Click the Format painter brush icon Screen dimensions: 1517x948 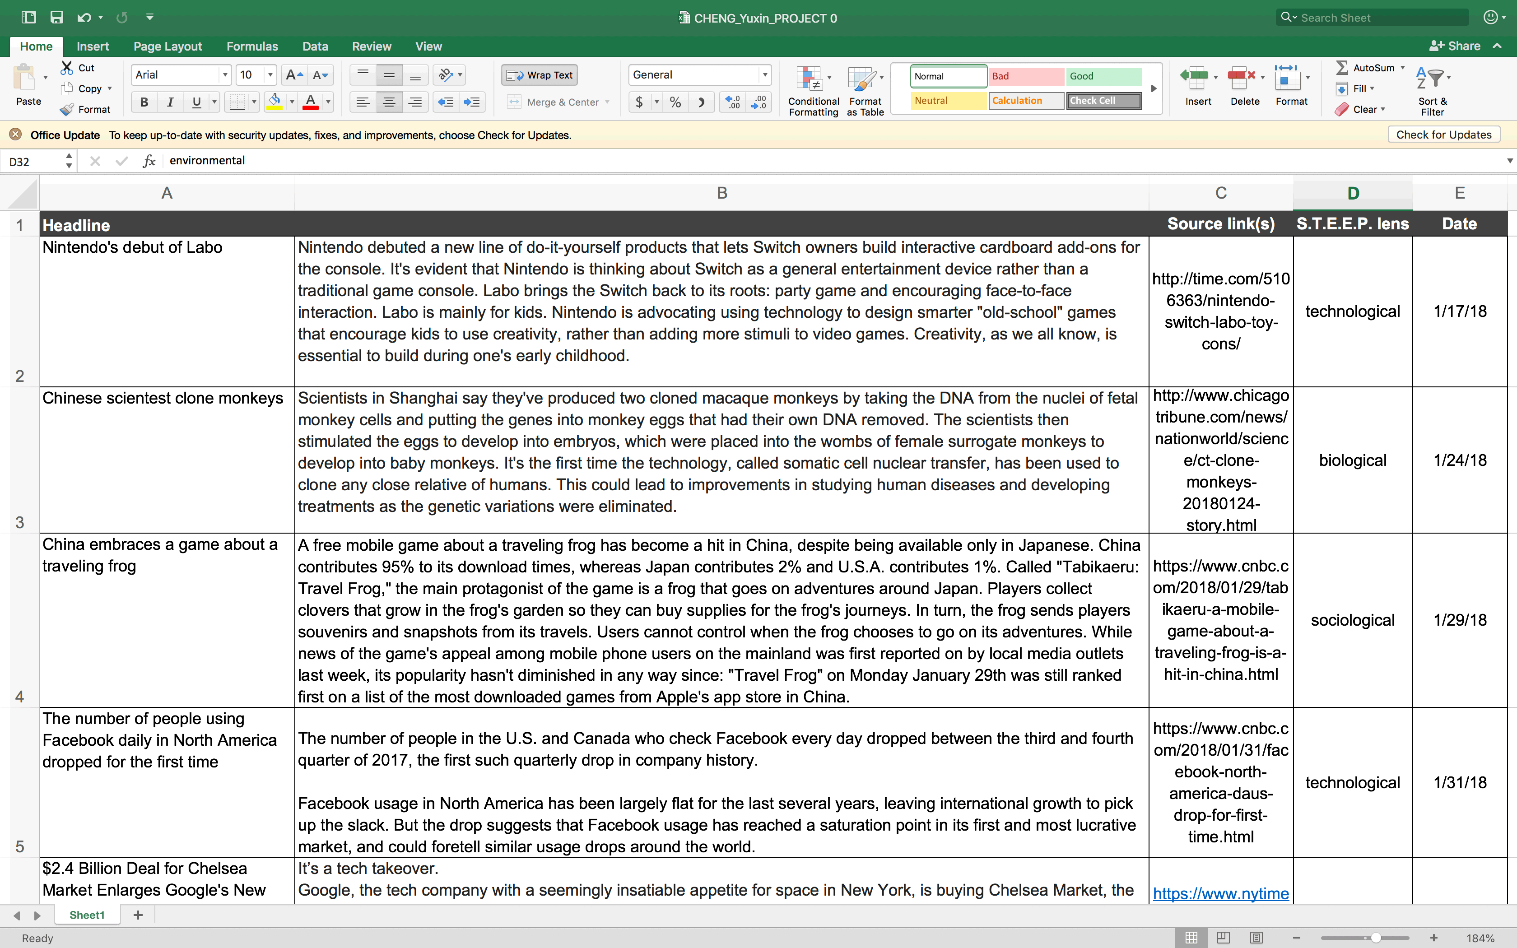coord(67,109)
